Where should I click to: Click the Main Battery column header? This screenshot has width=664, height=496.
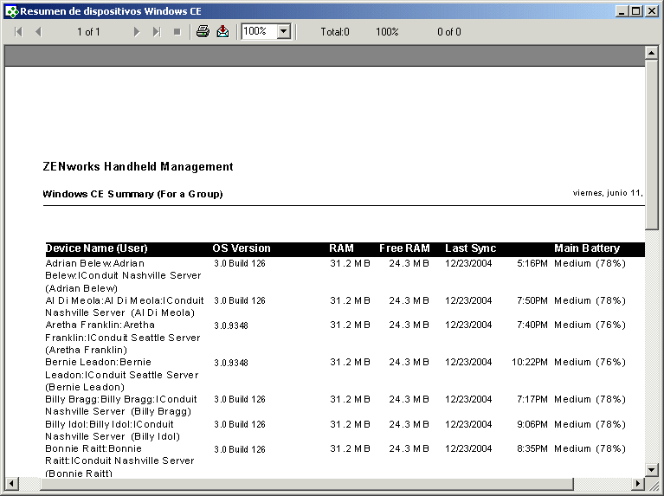point(587,248)
